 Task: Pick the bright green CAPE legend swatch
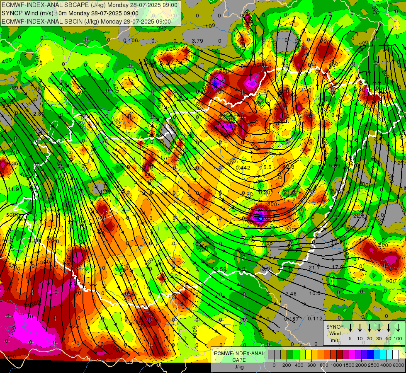click(x=296, y=354)
